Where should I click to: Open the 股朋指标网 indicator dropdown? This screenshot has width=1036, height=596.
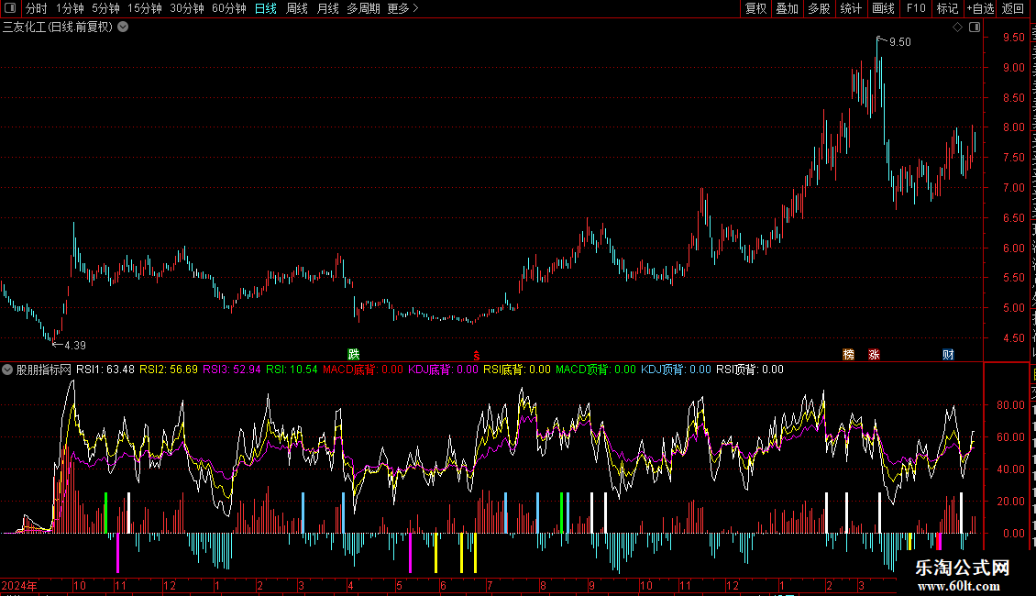(7, 370)
